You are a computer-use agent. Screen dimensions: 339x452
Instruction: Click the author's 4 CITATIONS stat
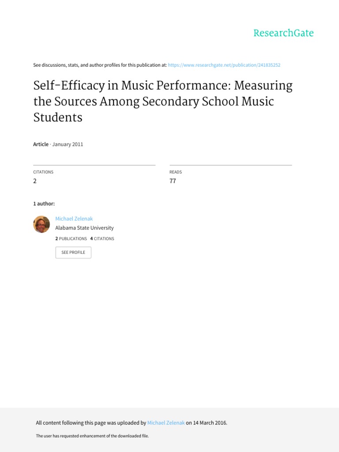[x=102, y=238]
